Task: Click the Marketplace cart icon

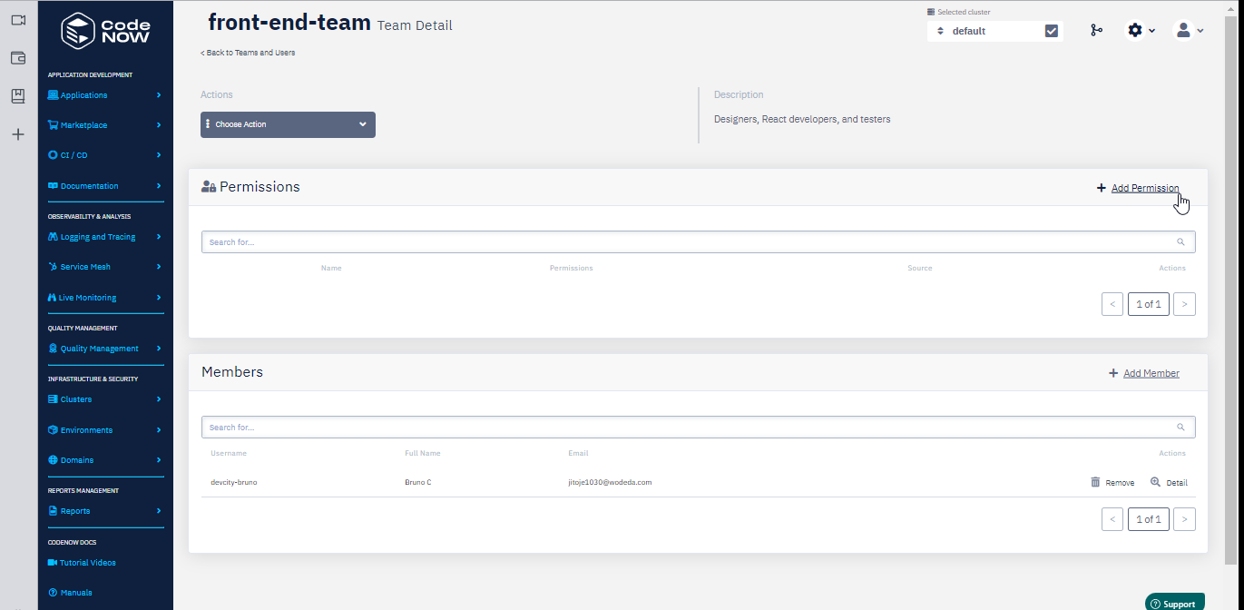Action: [53, 125]
